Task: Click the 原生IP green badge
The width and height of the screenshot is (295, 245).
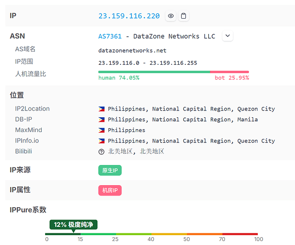Action: (x=110, y=170)
